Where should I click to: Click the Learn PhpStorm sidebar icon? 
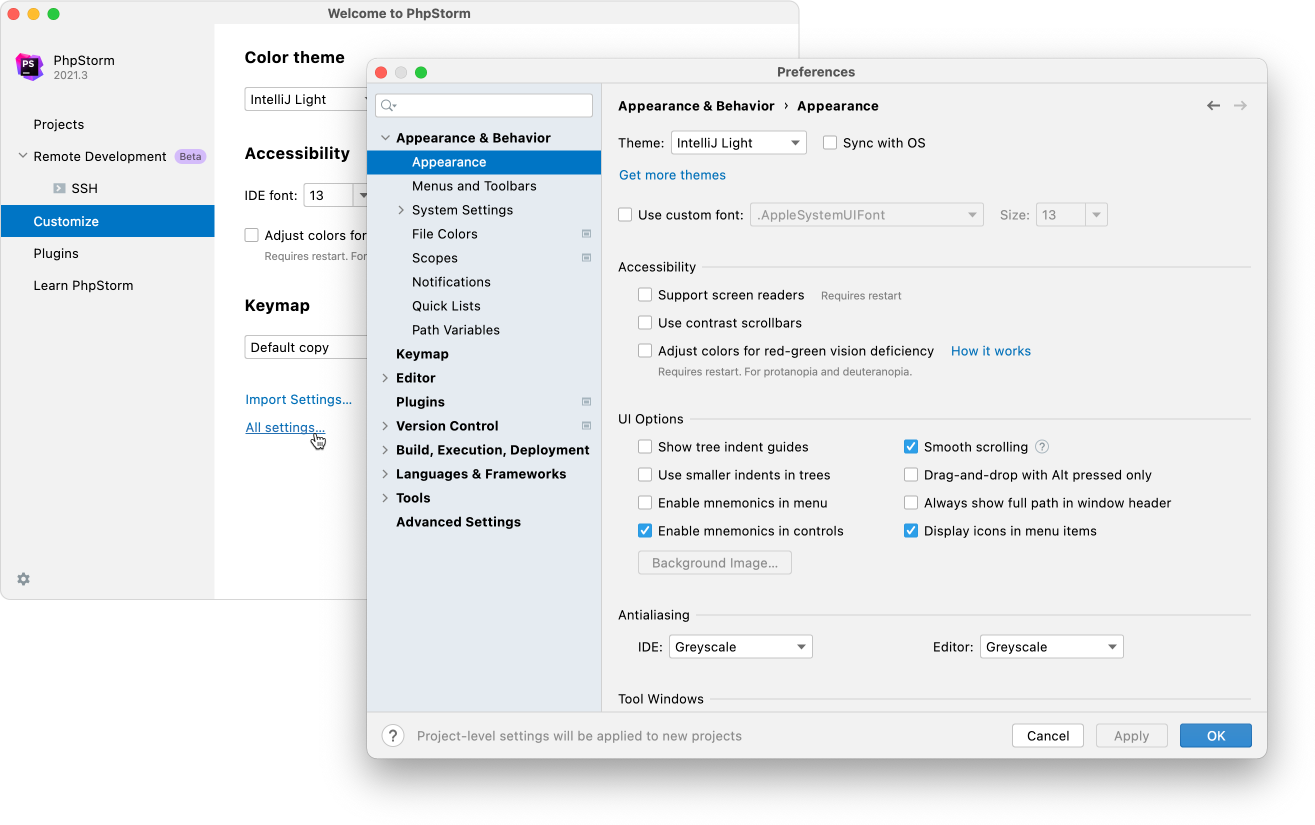tap(83, 284)
